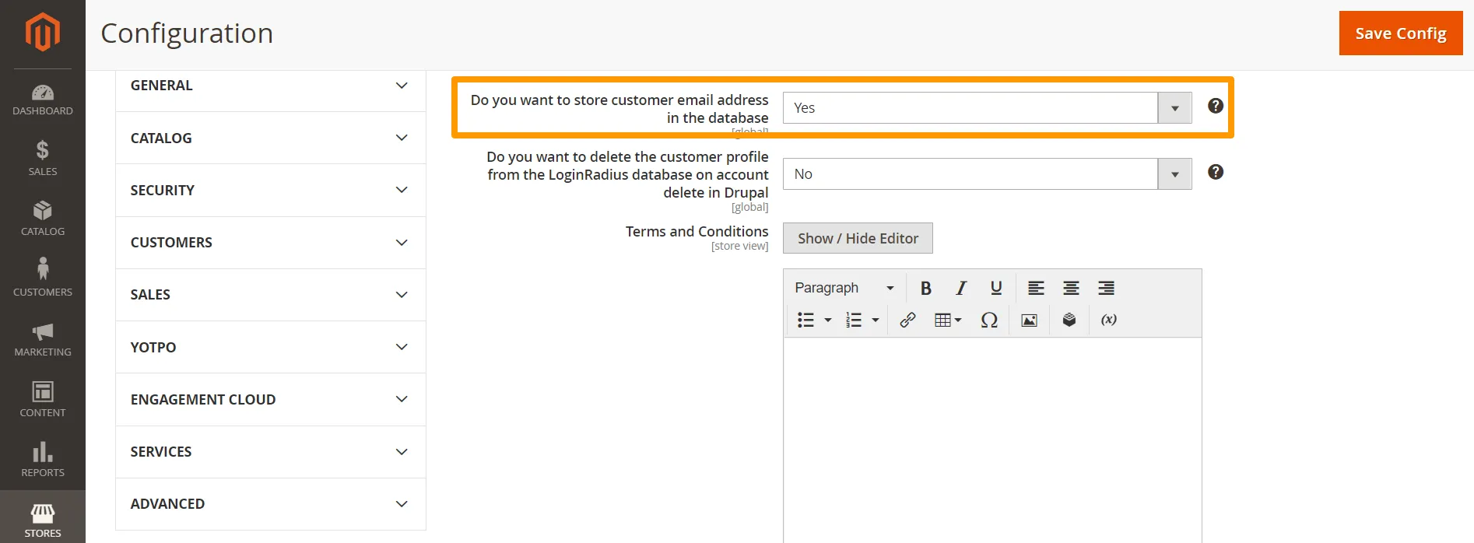
Task: Open the Paragraph format dropdown
Action: point(844,289)
